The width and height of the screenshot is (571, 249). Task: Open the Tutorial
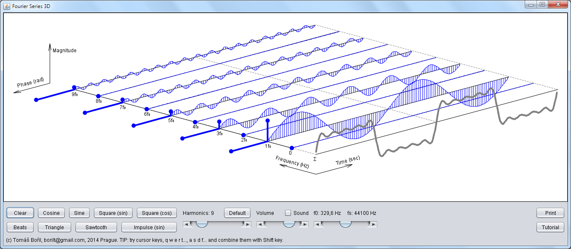pos(550,227)
